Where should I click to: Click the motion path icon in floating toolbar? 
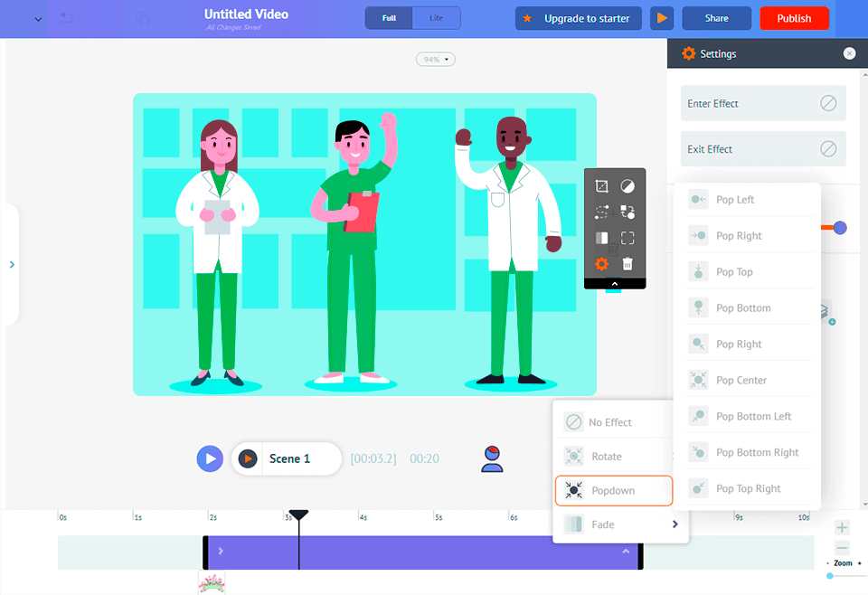tap(601, 212)
